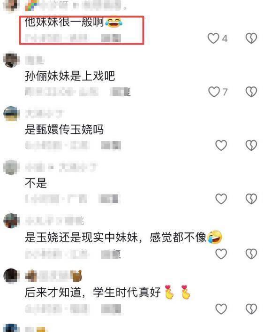Open avatar of 不是 reply author

[x=11, y=167]
